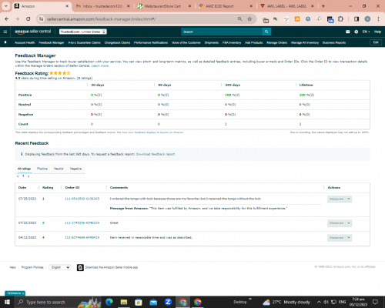Click the Help link in header
Screen dimensions: 385x308
click(x=377, y=32)
